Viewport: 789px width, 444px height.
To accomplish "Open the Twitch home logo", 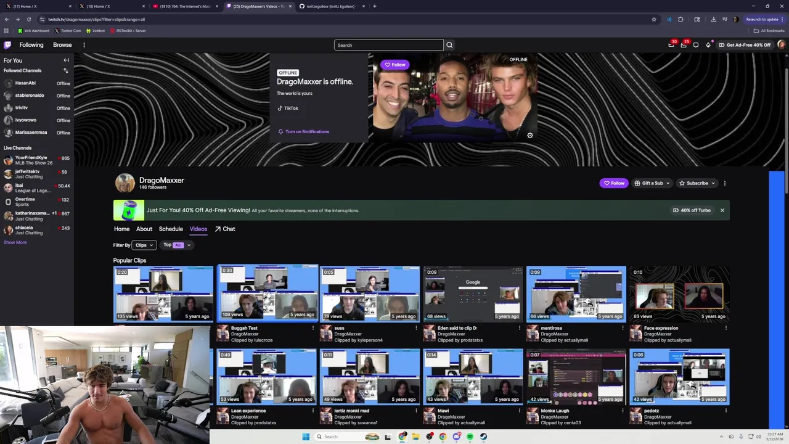I will click(x=7, y=45).
